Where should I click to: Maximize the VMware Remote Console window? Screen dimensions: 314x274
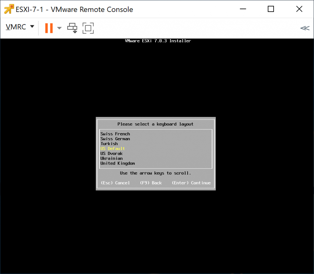click(271, 9)
